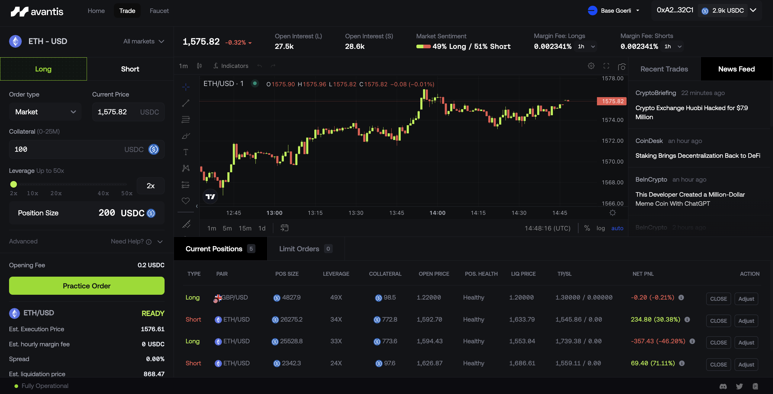Select the trend line drawing tool
This screenshot has height=394, width=773.
(x=186, y=103)
